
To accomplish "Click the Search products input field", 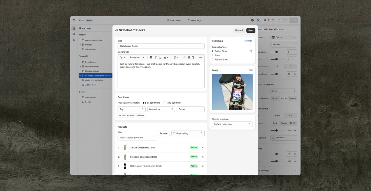I will (137, 138).
